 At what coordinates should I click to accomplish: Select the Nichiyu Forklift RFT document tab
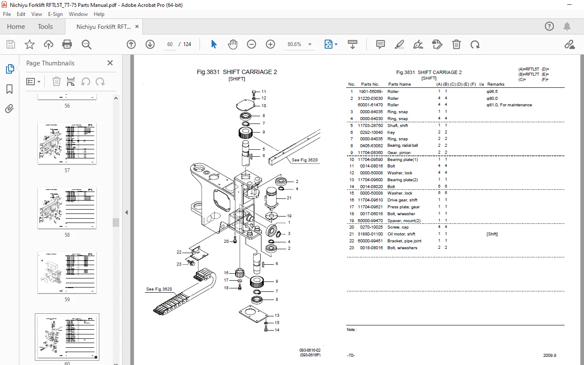point(104,27)
